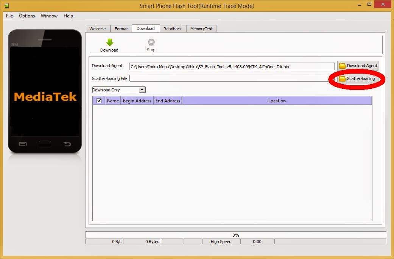This screenshot has height=259, width=394.
Task: Click the Scatter-loading File input field
Action: [232, 78]
